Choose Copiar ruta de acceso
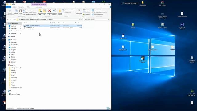Image resolution: width=197 pixels, height=111 pixels. tap(30, 12)
